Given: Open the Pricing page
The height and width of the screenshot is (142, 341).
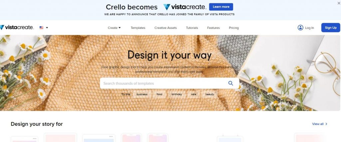Looking at the screenshot, I should [234, 28].
